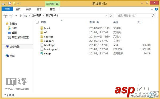Click the 这台电脑 computer icon
160x99 pixels.
7,47
